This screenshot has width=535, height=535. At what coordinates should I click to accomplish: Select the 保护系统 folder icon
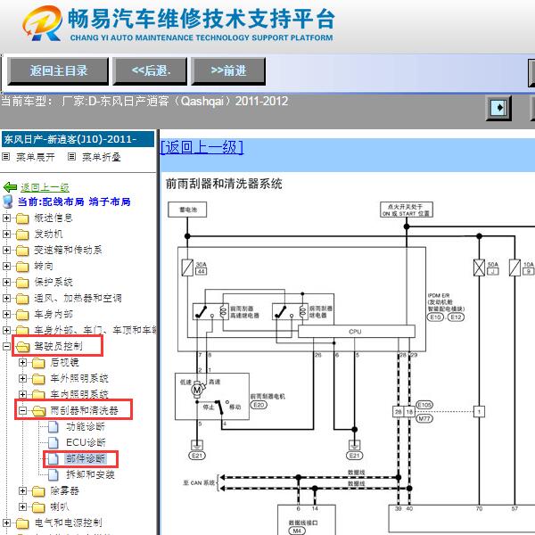[22, 283]
